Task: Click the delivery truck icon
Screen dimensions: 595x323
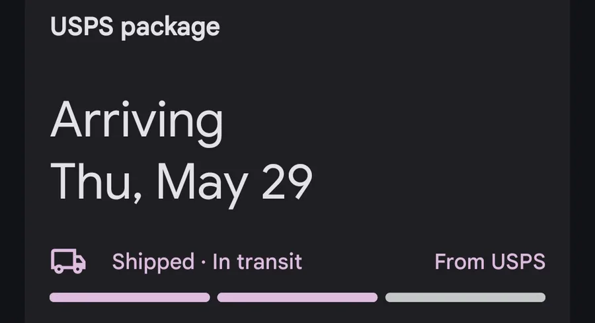Action: pos(68,261)
